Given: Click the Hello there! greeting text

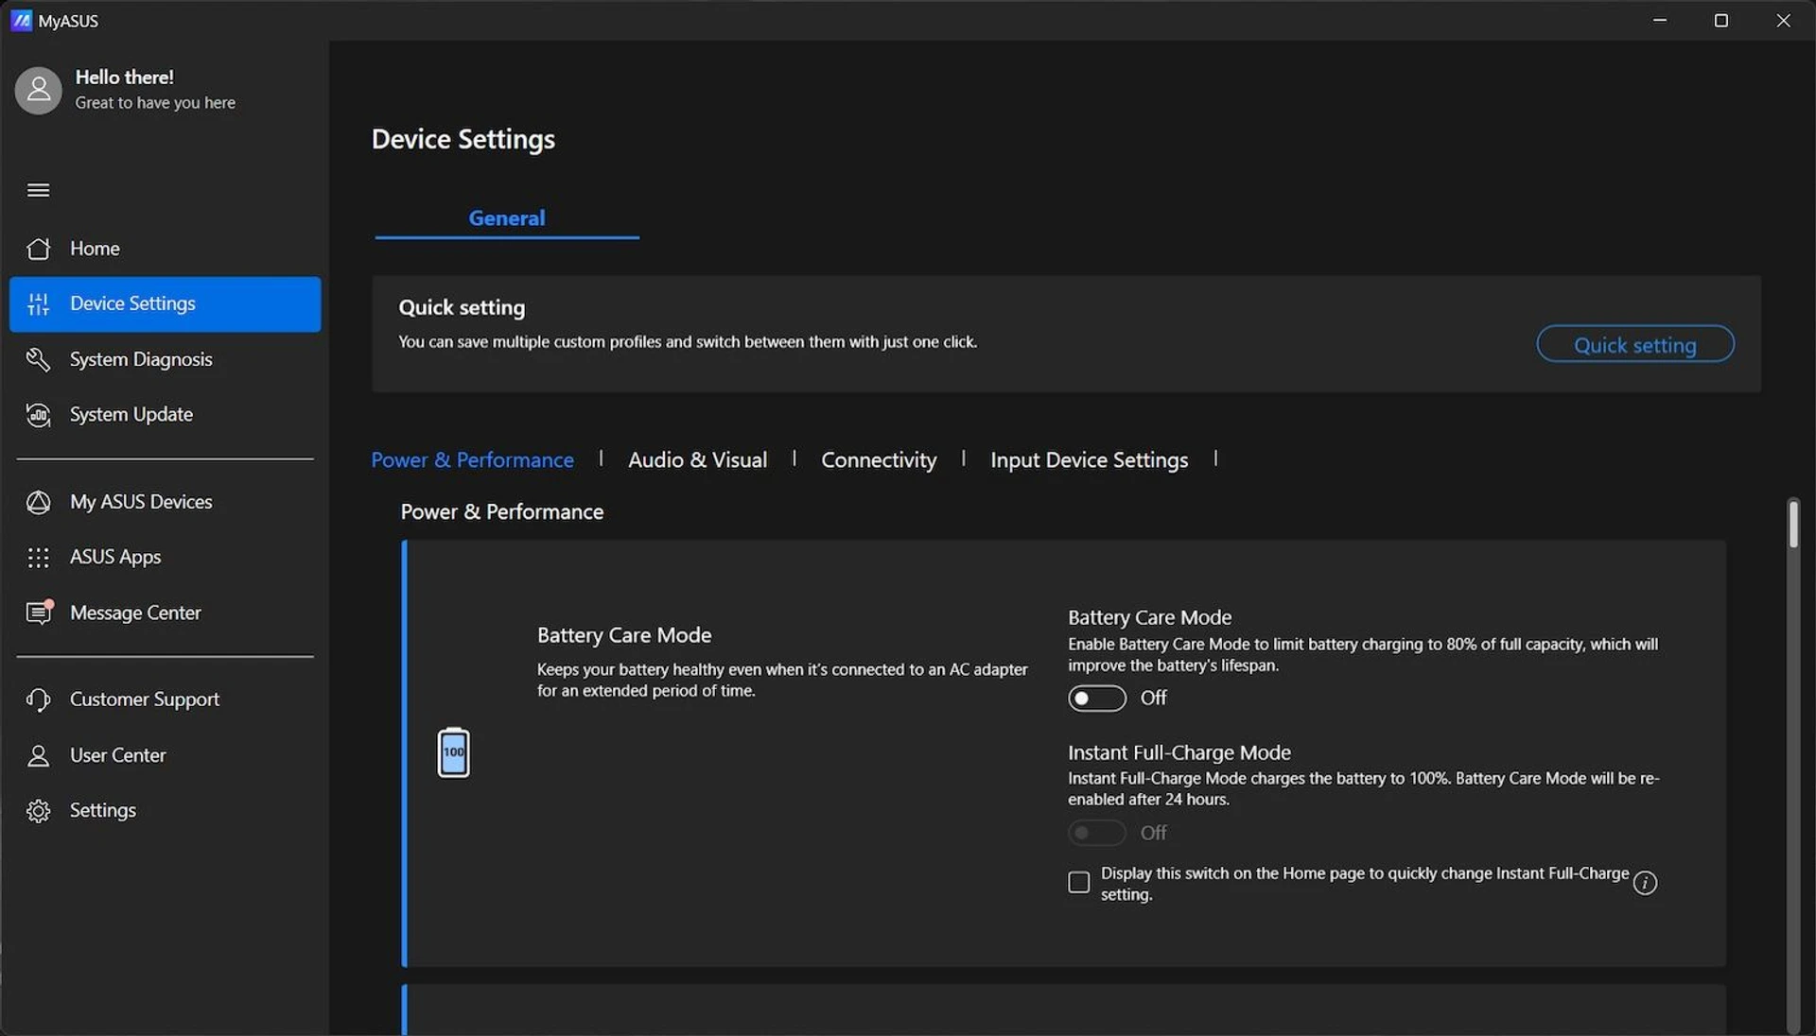Looking at the screenshot, I should click(124, 78).
